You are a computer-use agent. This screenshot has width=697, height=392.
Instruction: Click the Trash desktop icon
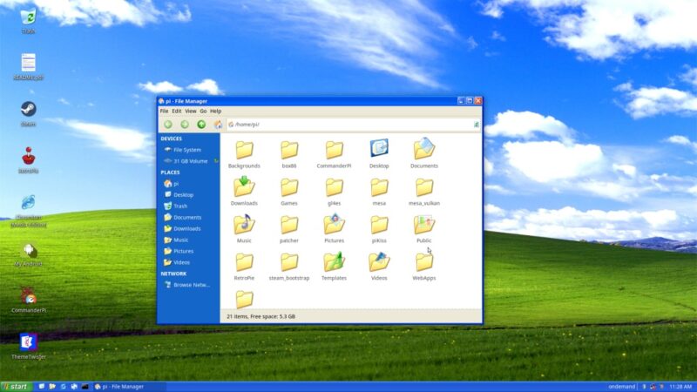tap(28, 21)
